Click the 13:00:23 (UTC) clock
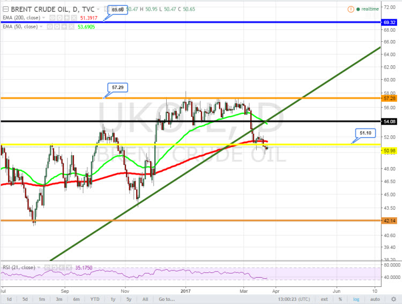The height and width of the screenshot is (304, 402). (294, 299)
